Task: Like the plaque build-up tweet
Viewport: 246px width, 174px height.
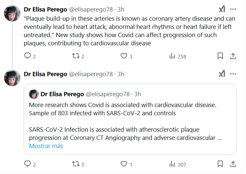Action: [x=124, y=56]
